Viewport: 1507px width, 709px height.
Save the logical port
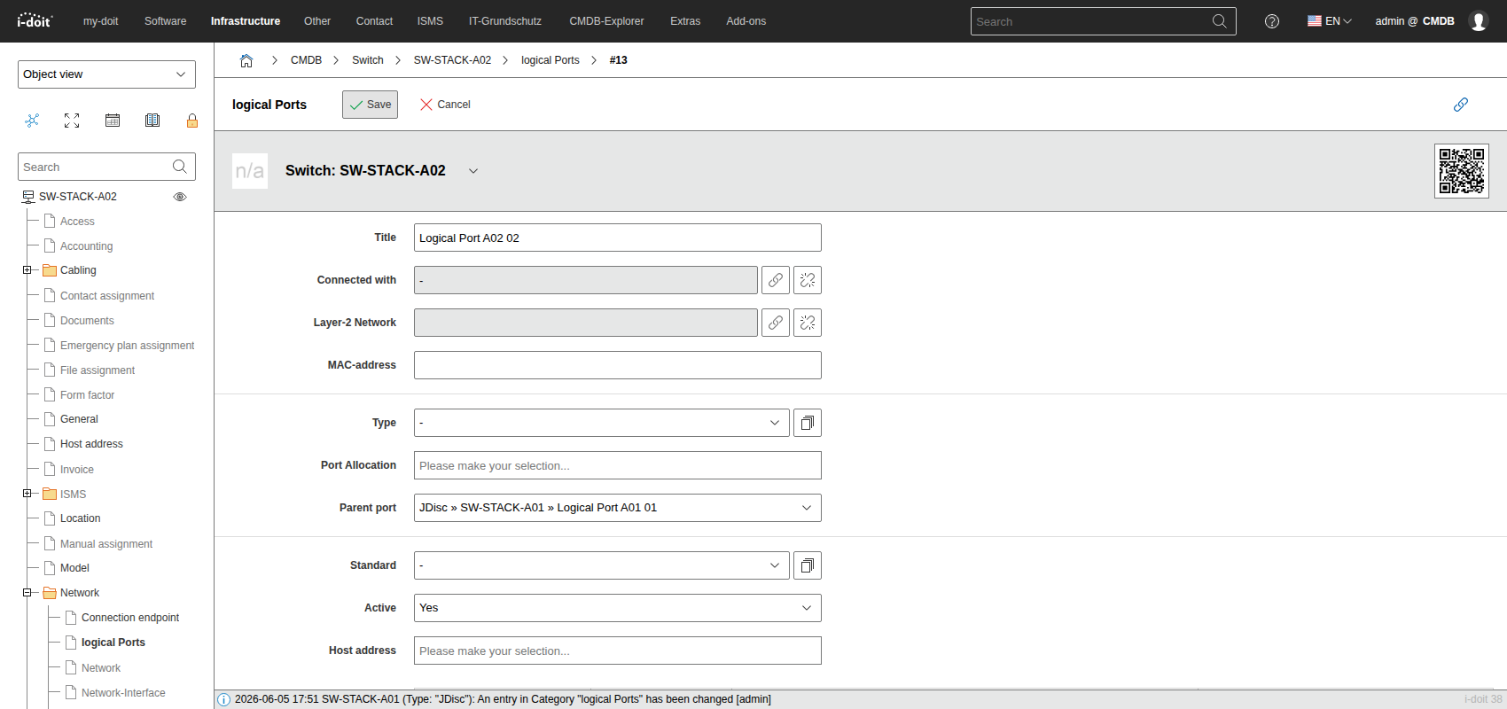pyautogui.click(x=371, y=105)
